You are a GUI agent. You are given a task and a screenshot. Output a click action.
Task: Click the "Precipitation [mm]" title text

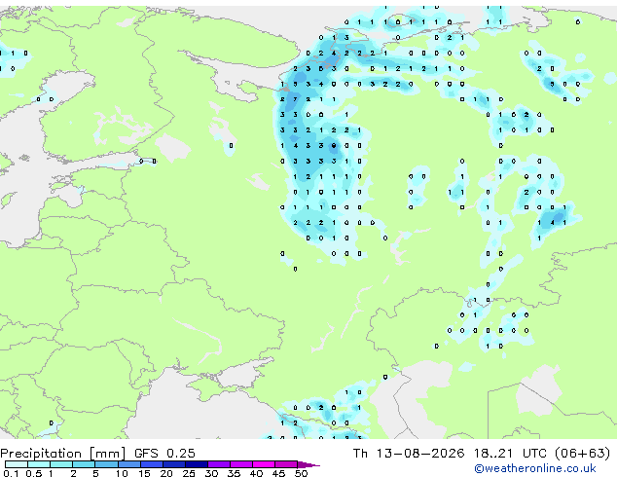pyautogui.click(x=63, y=454)
